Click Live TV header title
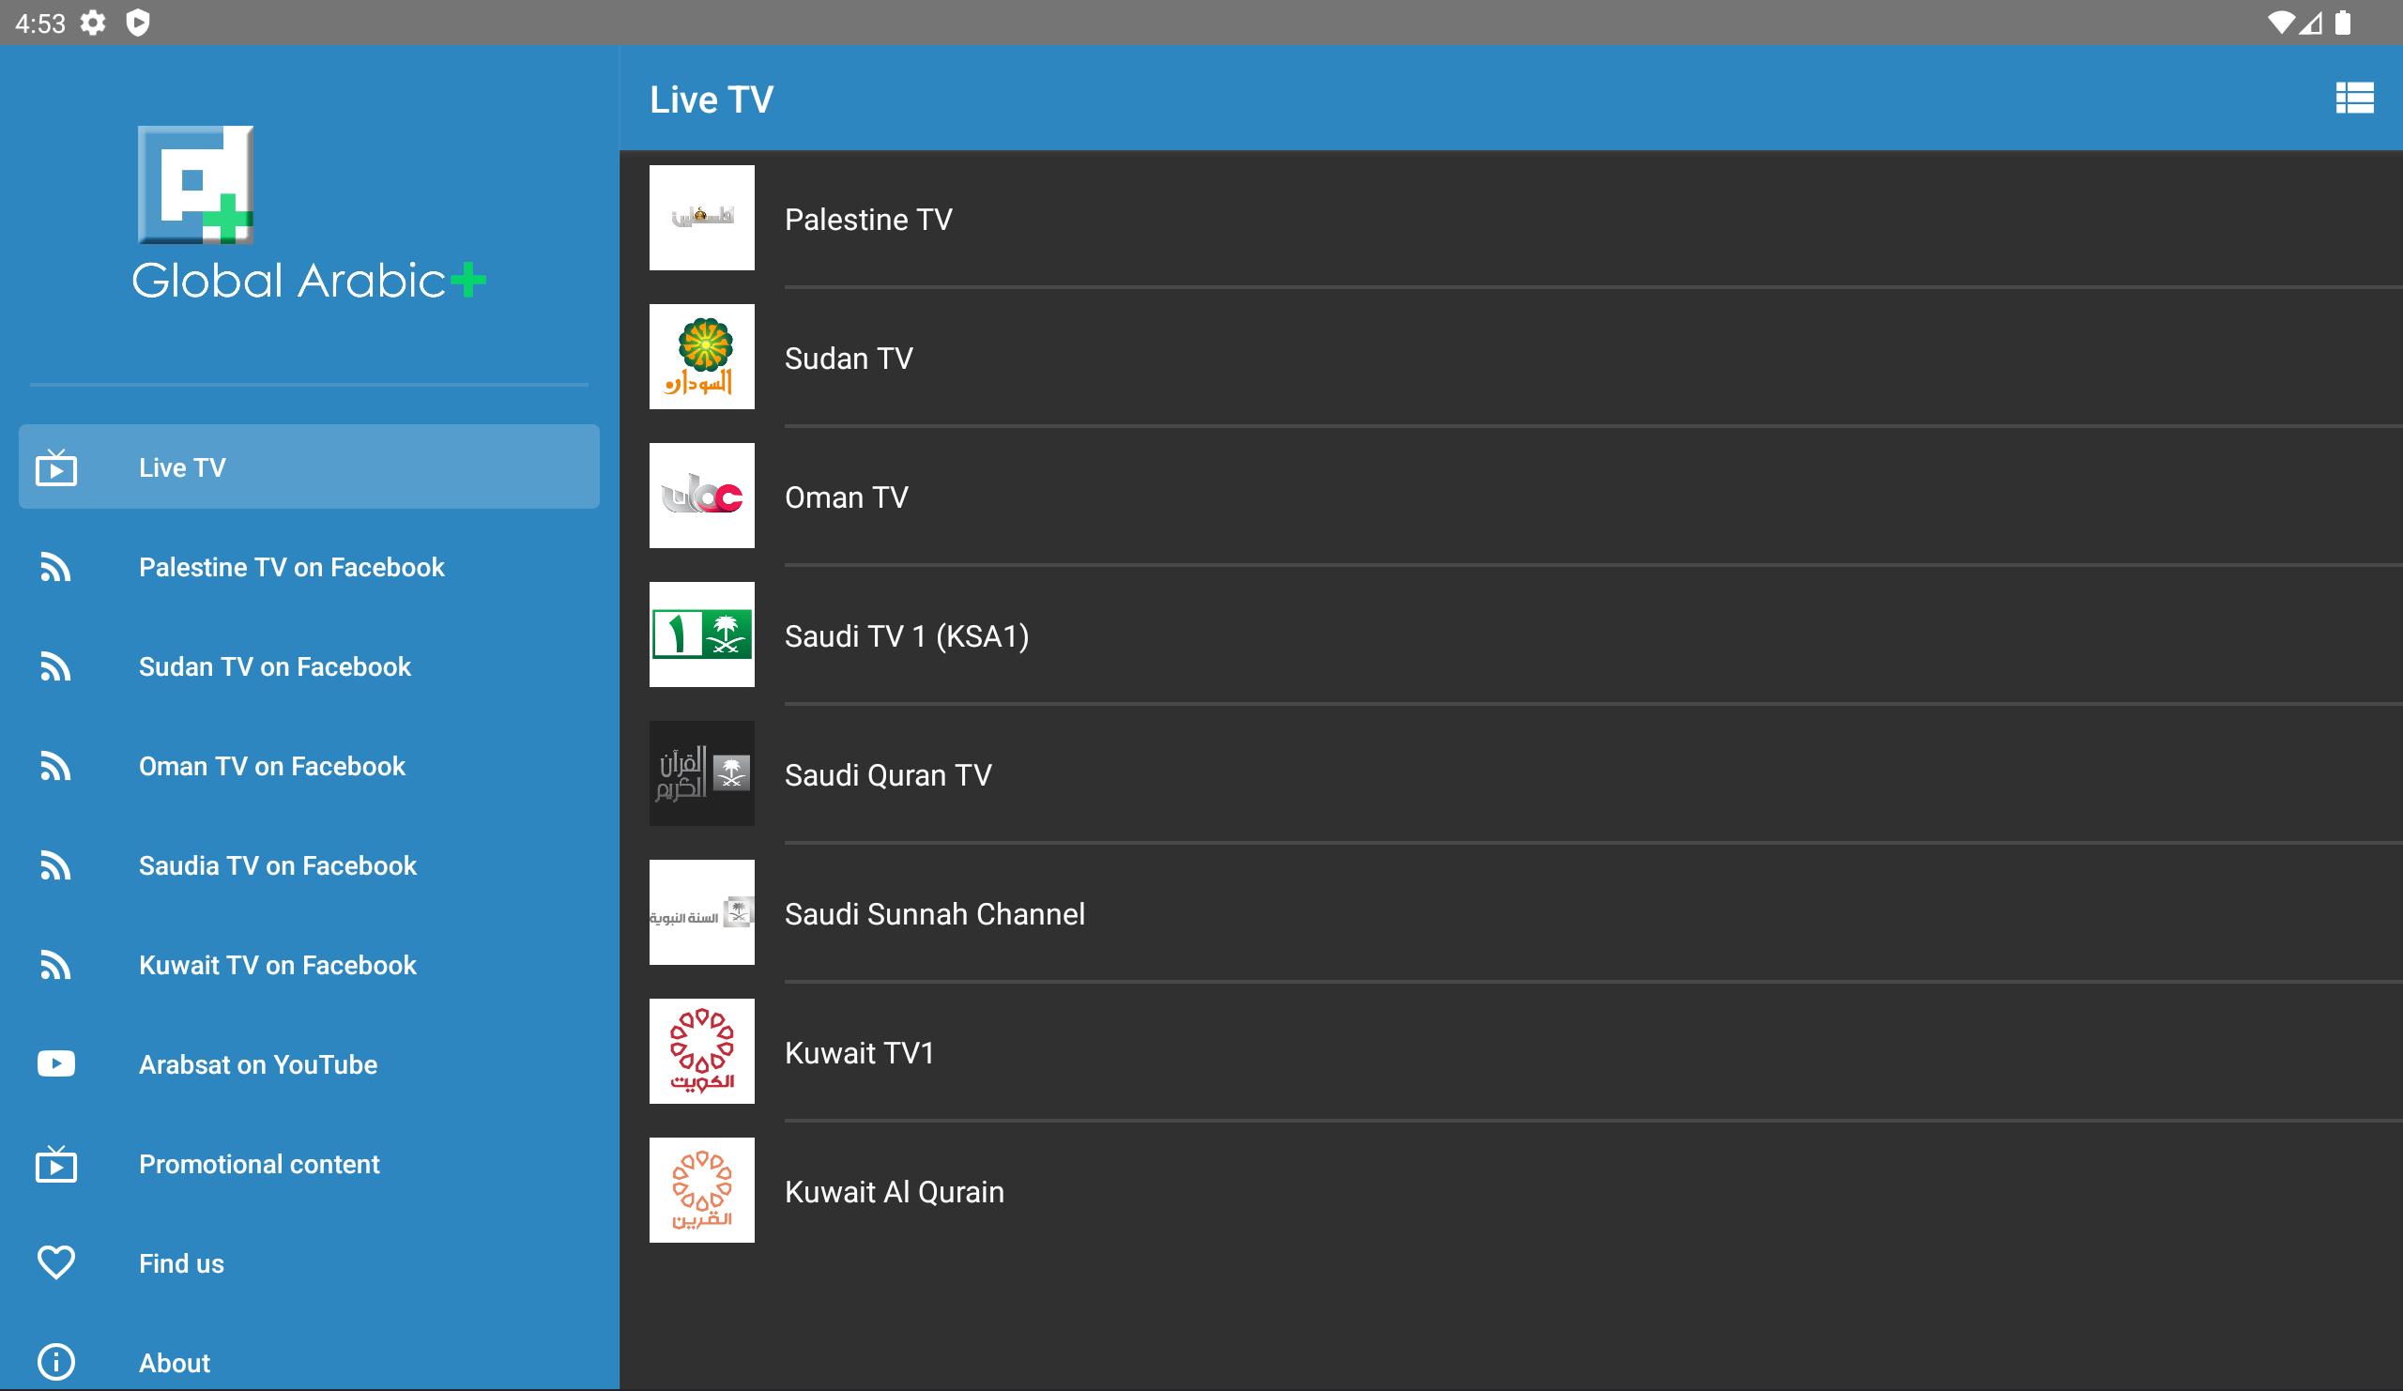2403x1391 pixels. point(712,99)
